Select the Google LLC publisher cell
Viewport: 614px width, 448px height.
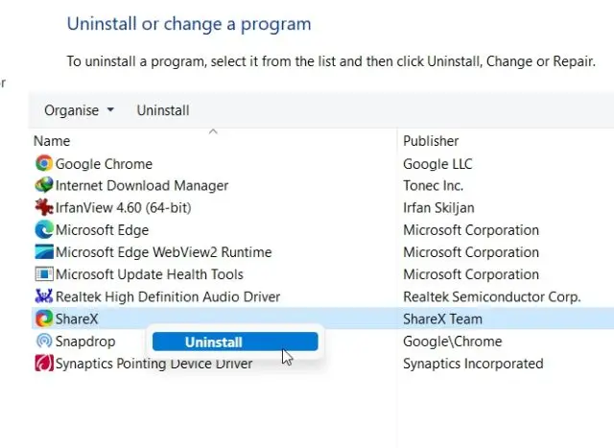(437, 164)
